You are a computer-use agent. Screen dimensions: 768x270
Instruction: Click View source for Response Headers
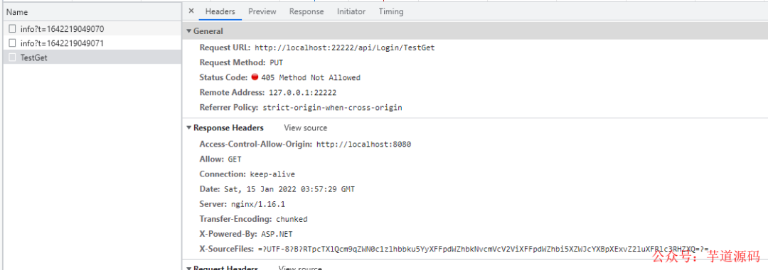[x=305, y=128]
